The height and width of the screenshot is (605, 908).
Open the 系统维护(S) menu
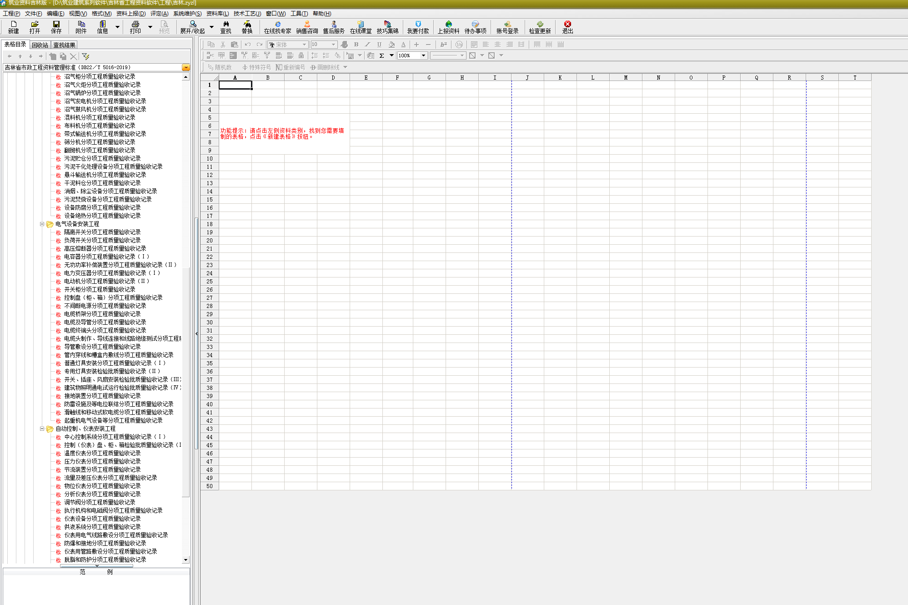(x=187, y=14)
